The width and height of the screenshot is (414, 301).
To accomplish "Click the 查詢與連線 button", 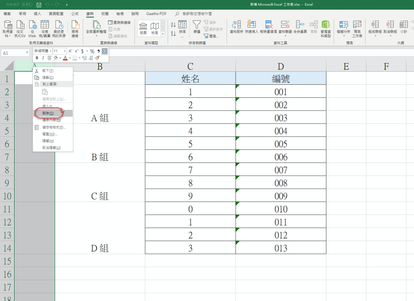I will pos(119,22).
